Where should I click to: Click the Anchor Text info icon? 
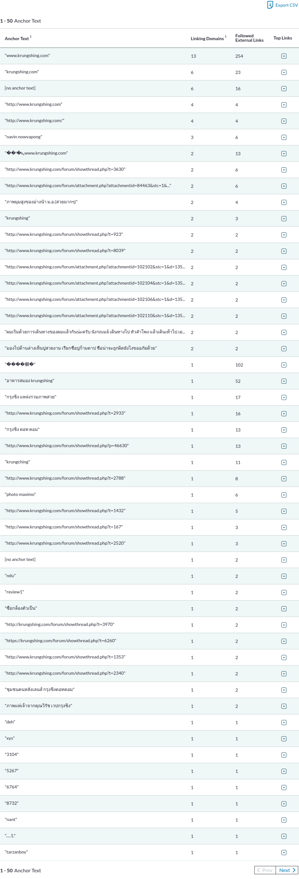[31, 36]
